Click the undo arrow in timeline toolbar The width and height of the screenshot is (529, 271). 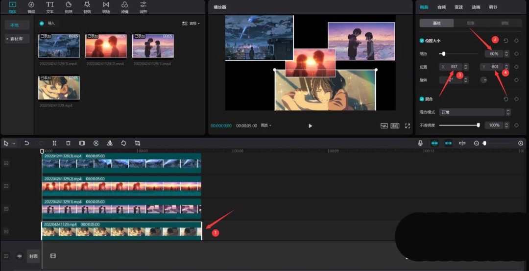pyautogui.click(x=27, y=143)
